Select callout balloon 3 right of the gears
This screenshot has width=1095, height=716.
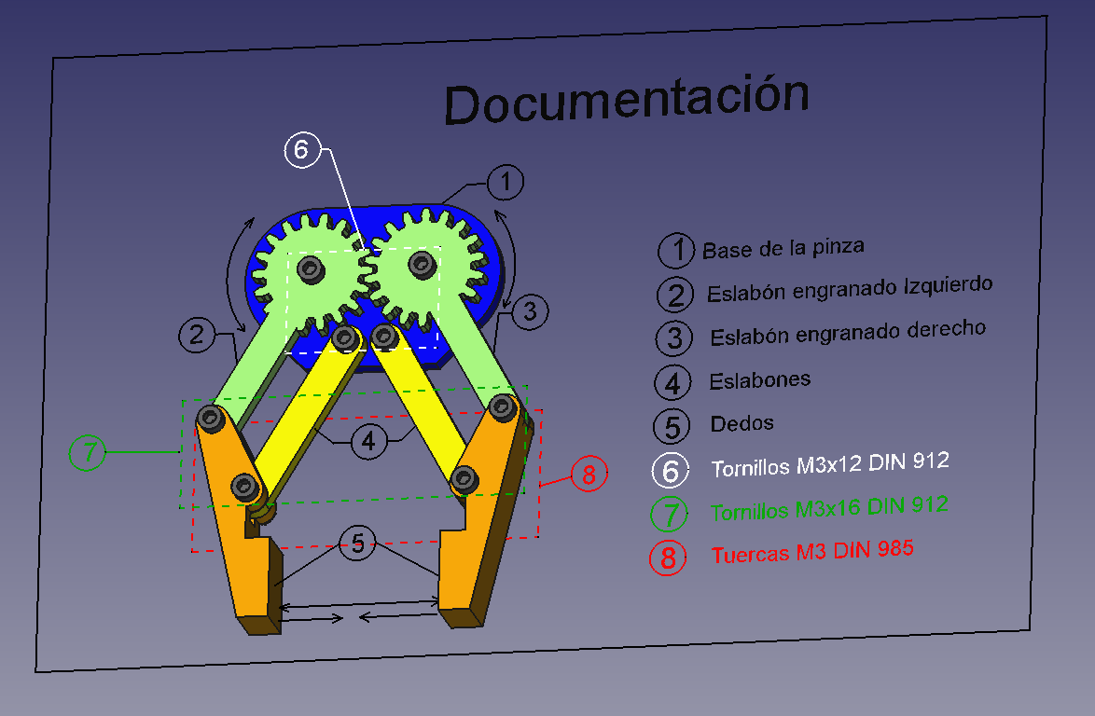530,311
